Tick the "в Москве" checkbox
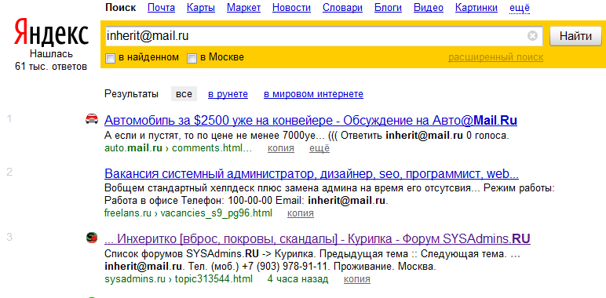This screenshot has width=606, height=298. 192,58
